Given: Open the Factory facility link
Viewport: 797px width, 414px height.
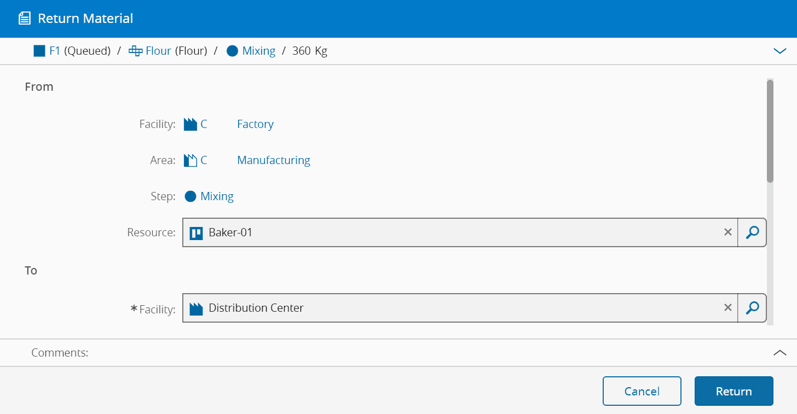Looking at the screenshot, I should [255, 125].
